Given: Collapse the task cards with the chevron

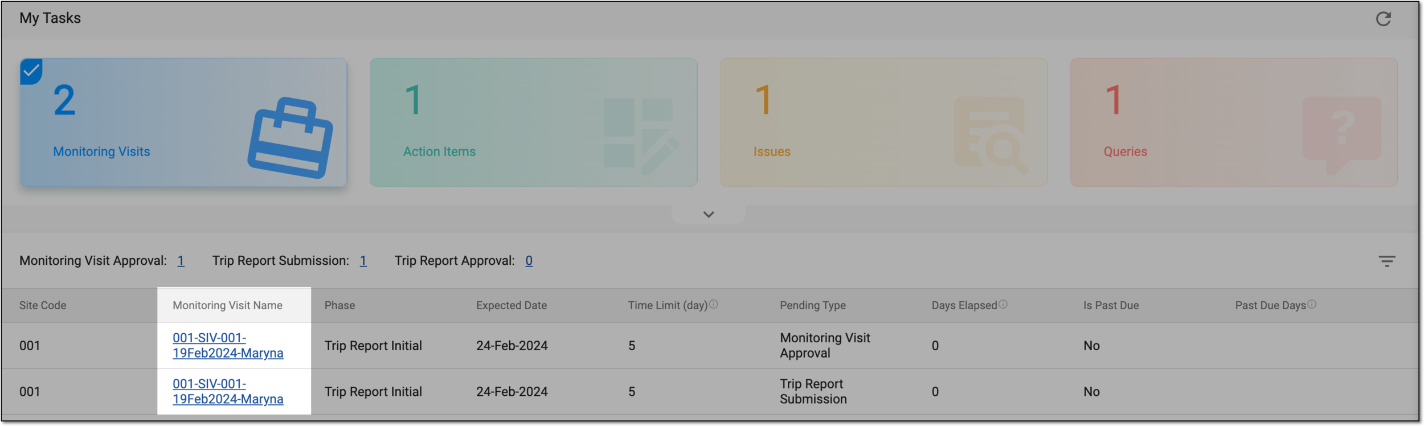Looking at the screenshot, I should coord(708,215).
